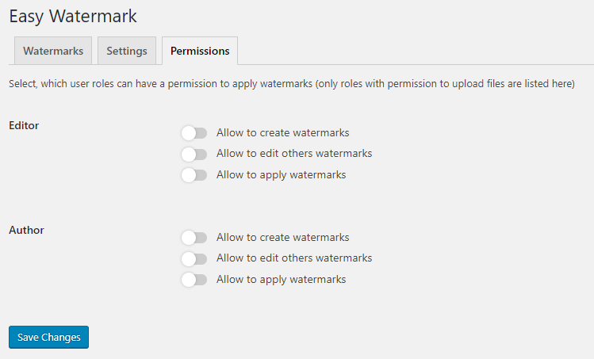Click the permissions description paragraph
The width and height of the screenshot is (594, 359).
[x=291, y=83]
